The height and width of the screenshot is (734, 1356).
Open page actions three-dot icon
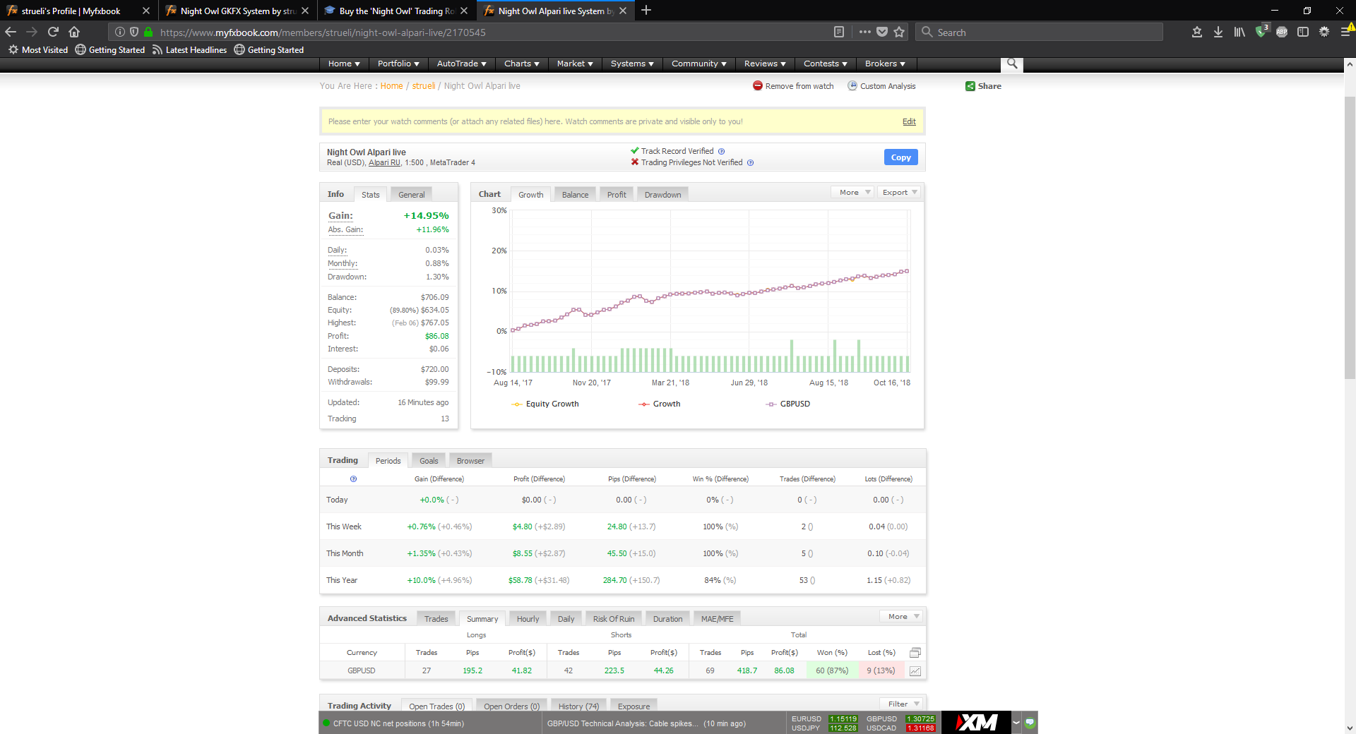(x=865, y=32)
